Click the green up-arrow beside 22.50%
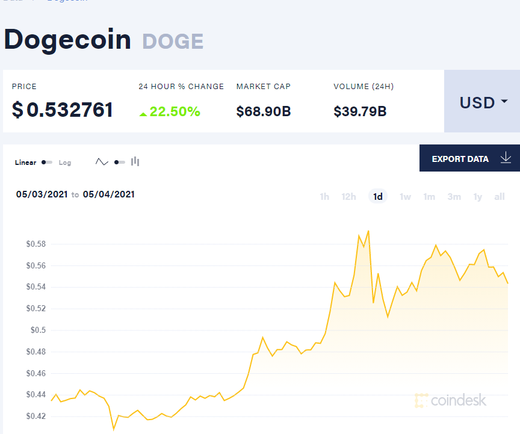The width and height of the screenshot is (520, 434). [x=143, y=114]
